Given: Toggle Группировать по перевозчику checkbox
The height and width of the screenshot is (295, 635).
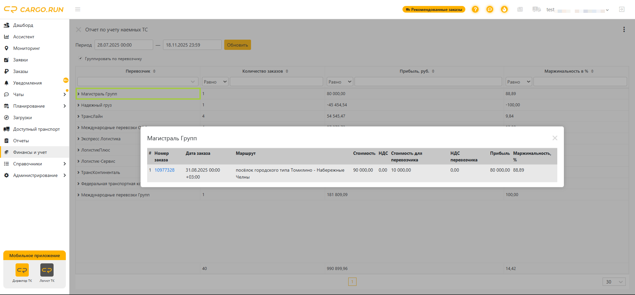Looking at the screenshot, I should (80, 58).
